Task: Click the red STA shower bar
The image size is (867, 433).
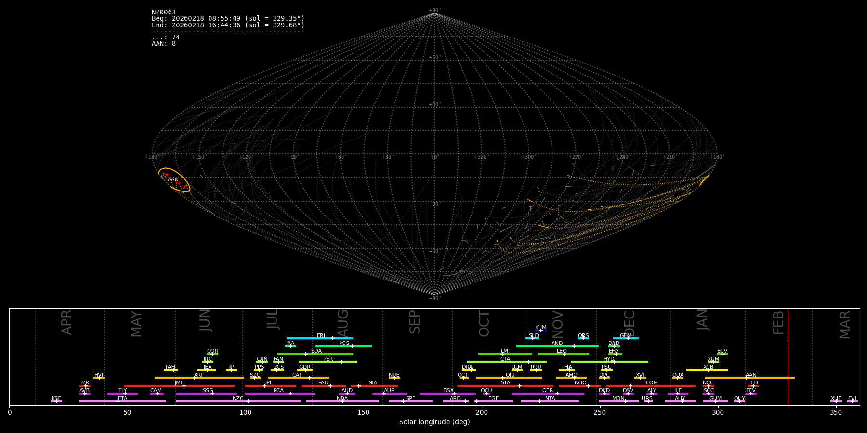Action: tap(505, 386)
